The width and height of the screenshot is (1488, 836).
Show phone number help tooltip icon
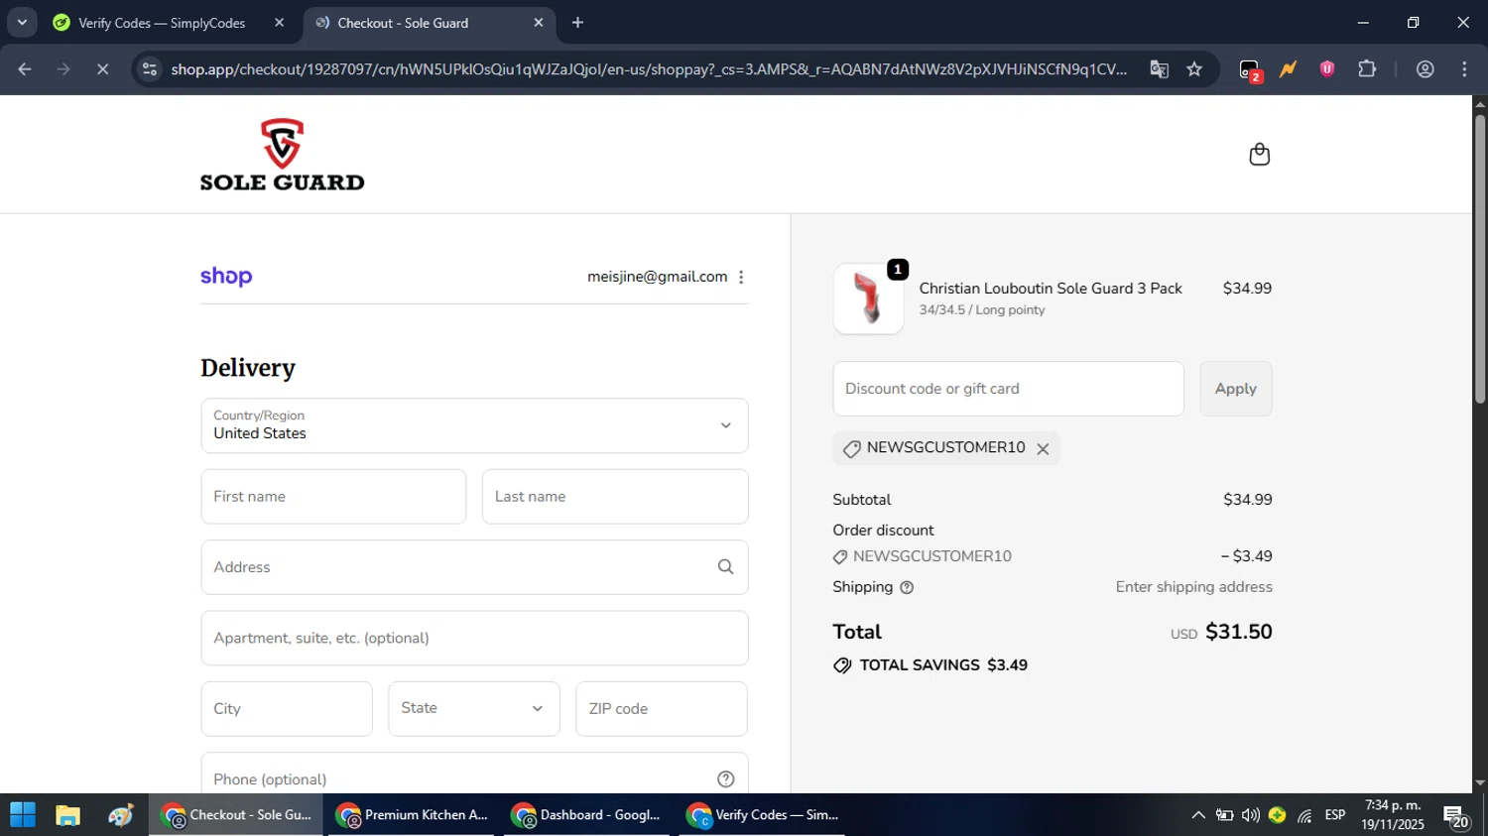(726, 779)
